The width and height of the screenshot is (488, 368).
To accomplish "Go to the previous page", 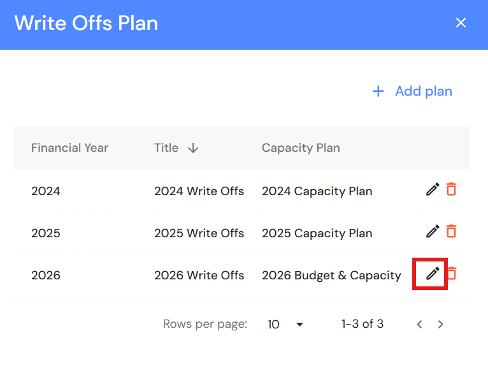I will (x=419, y=325).
